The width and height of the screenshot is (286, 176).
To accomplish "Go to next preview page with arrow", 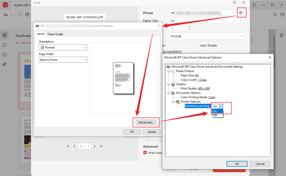I will [95, 146].
